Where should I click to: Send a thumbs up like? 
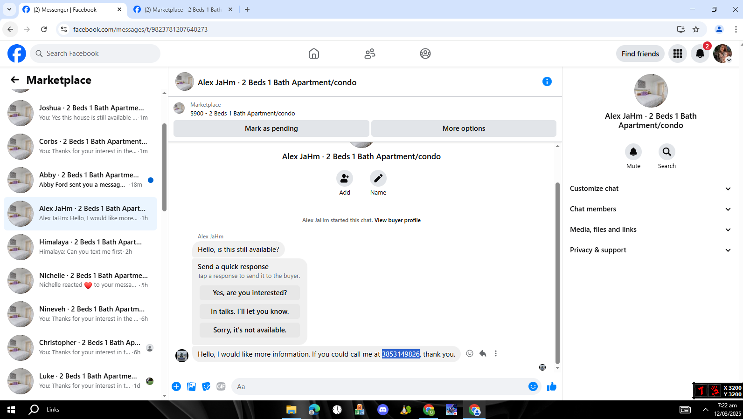pos(552,386)
